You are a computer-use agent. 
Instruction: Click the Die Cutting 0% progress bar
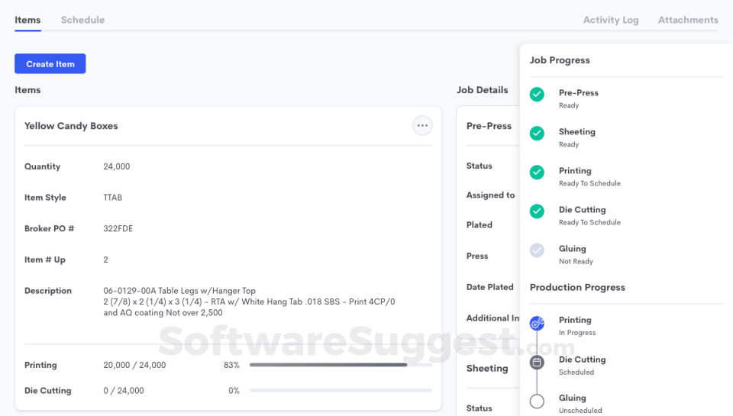tap(340, 391)
